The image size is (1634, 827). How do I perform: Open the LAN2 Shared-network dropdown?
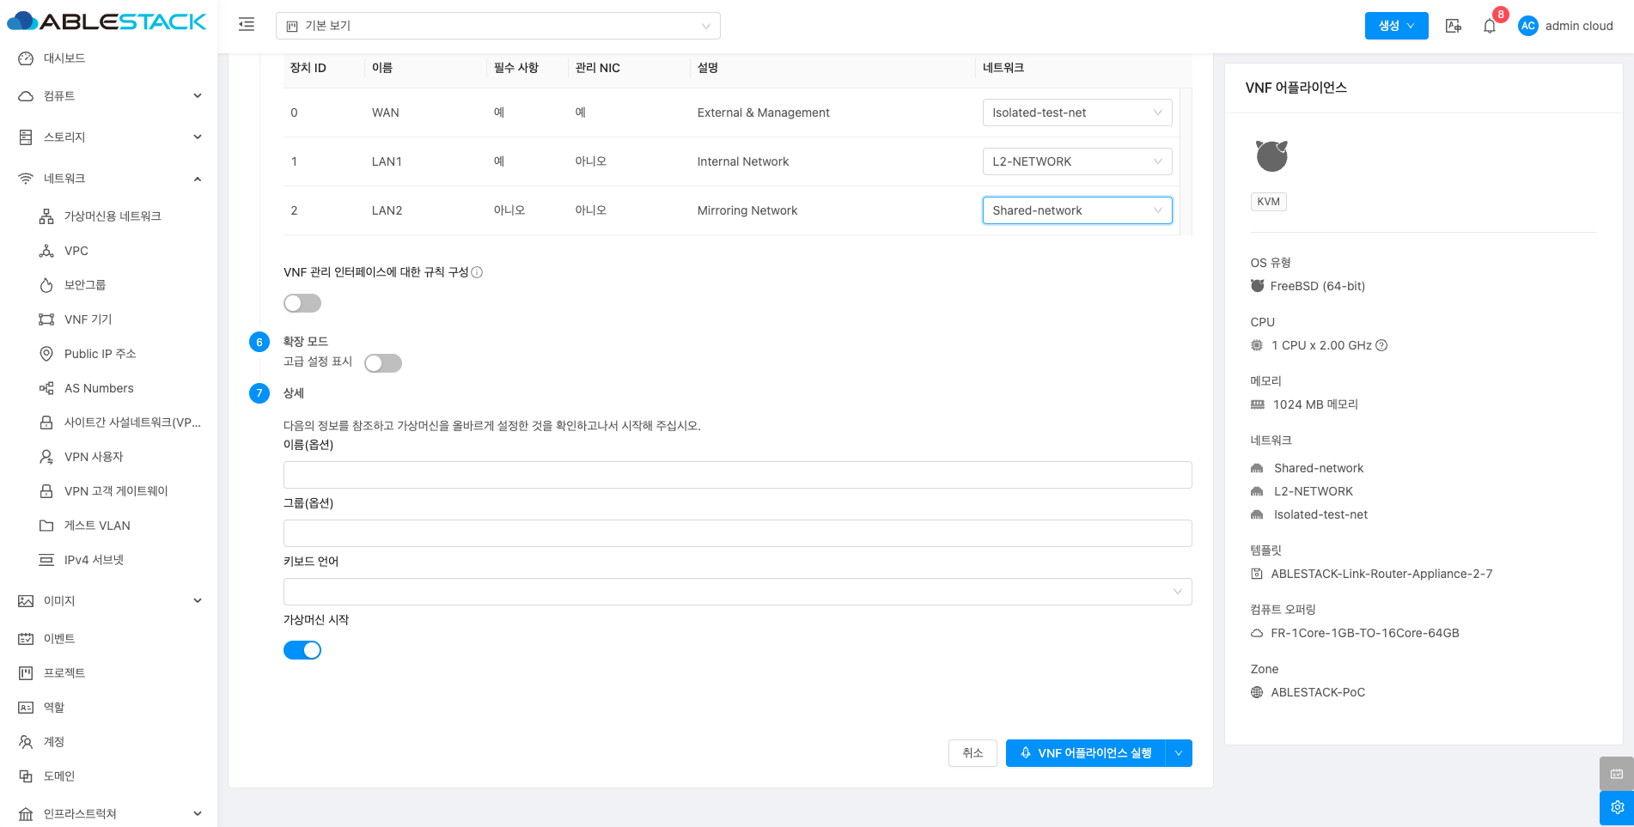point(1076,210)
